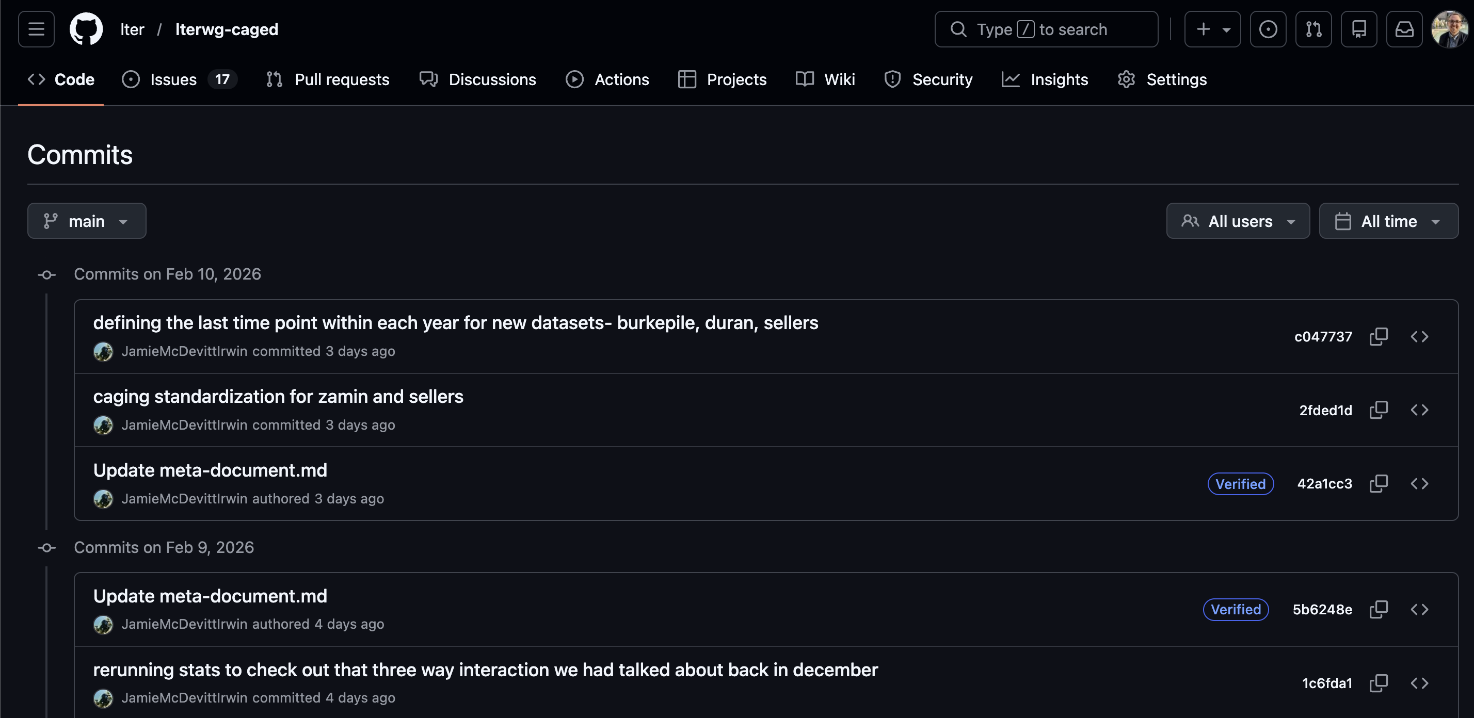
Task: Open the user profile avatar menu
Action: pyautogui.click(x=1449, y=29)
